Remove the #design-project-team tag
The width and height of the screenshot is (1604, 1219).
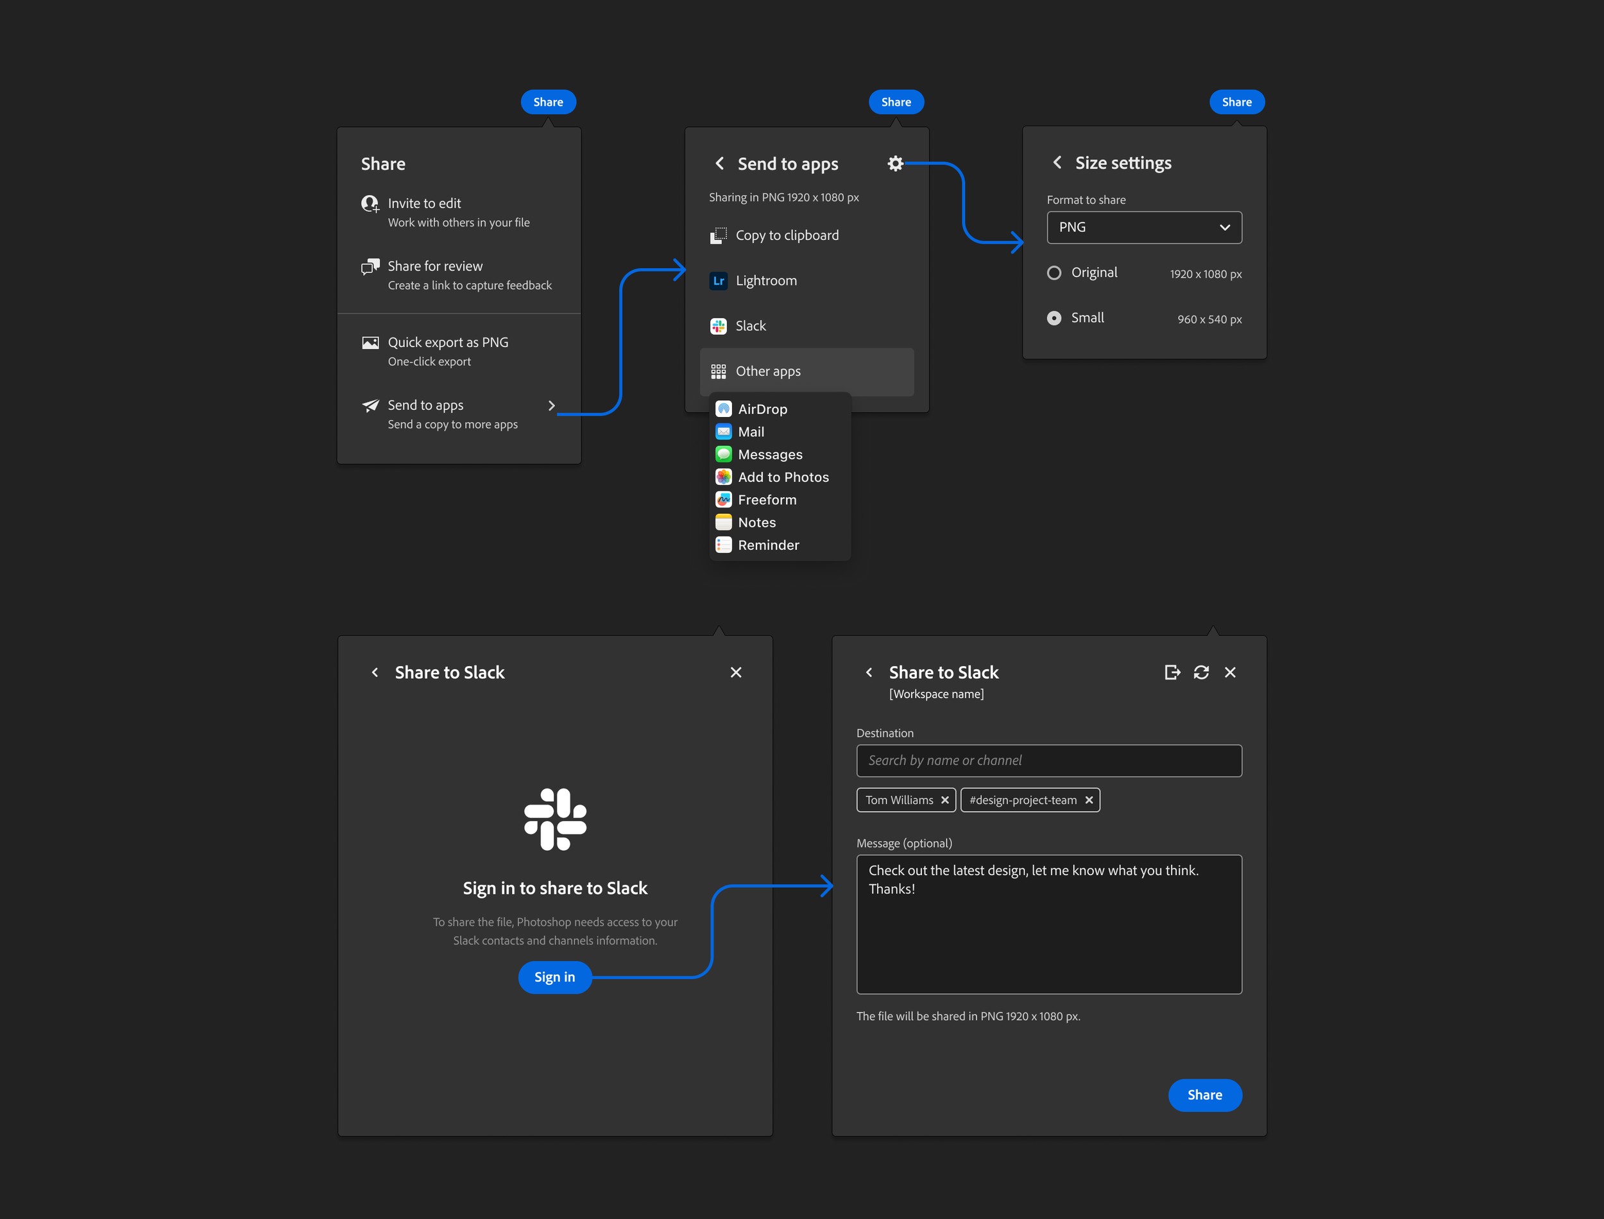click(x=1088, y=800)
